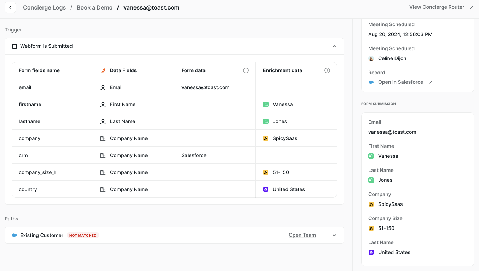The width and height of the screenshot is (479, 271).
Task: Open the Book a Demo breadcrumb
Action: (x=94, y=7)
